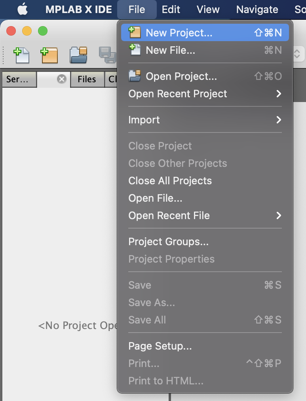306x401 pixels.
Task: Click the New Project toolbar icon
Action: [x=49, y=55]
